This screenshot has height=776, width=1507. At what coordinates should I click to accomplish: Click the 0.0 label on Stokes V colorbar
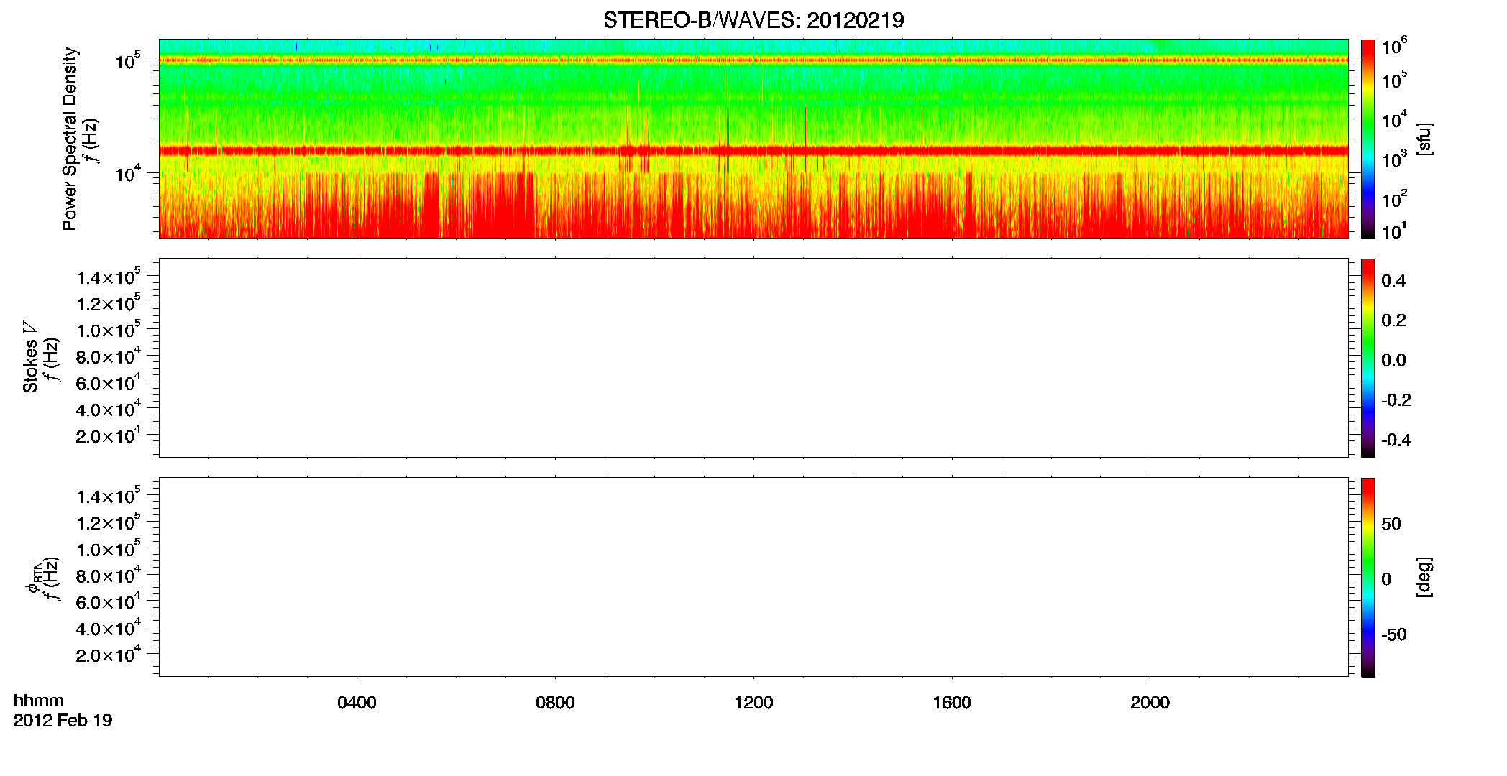pyautogui.click(x=1393, y=361)
